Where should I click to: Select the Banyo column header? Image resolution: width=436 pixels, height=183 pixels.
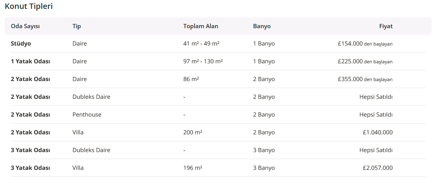[262, 26]
